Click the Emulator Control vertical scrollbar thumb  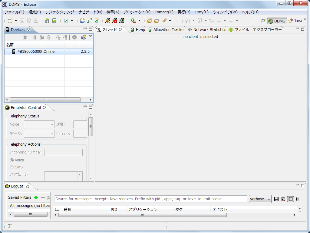[x=91, y=127]
